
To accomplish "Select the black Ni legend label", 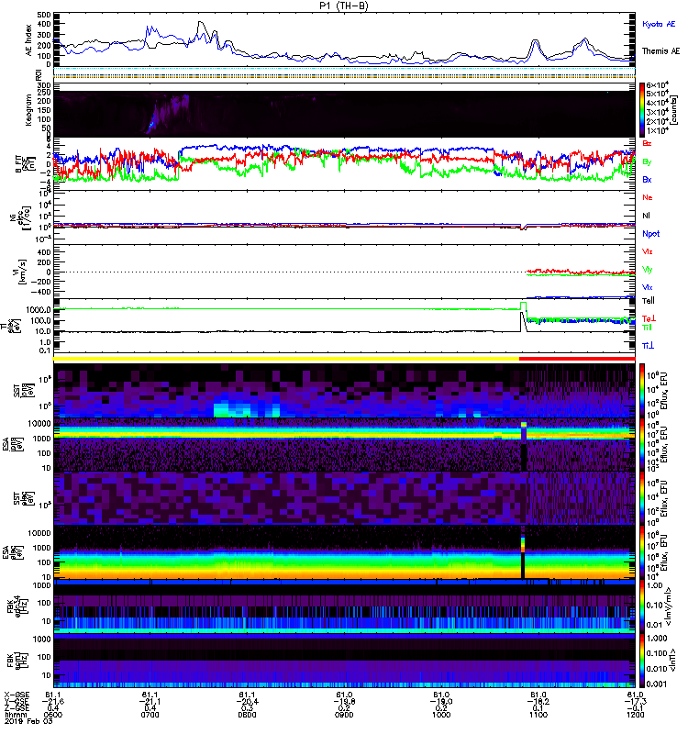I will tap(646, 216).
